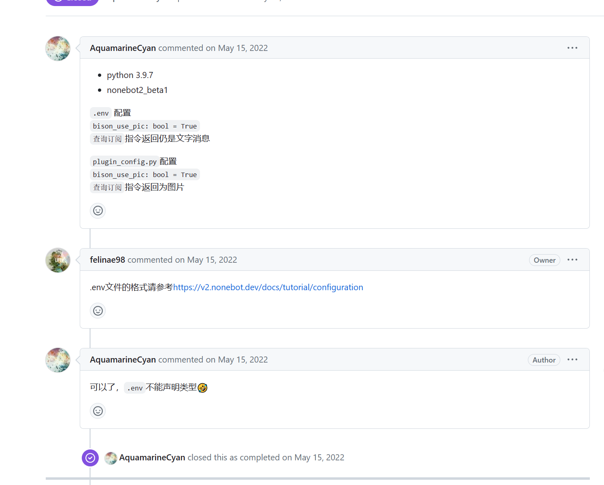Add emoji reaction to felinae98's comment
The width and height of the screenshot is (604, 485).
tap(98, 311)
